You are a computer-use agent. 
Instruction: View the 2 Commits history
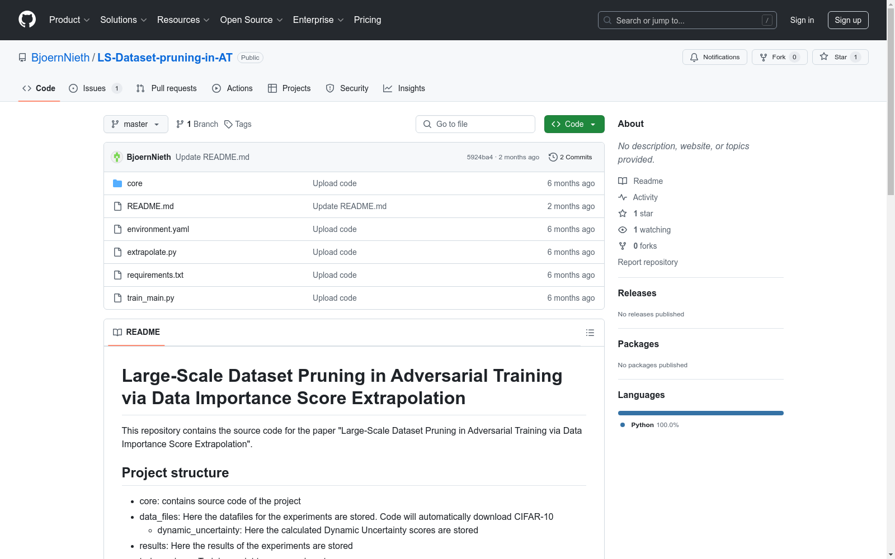click(x=571, y=157)
